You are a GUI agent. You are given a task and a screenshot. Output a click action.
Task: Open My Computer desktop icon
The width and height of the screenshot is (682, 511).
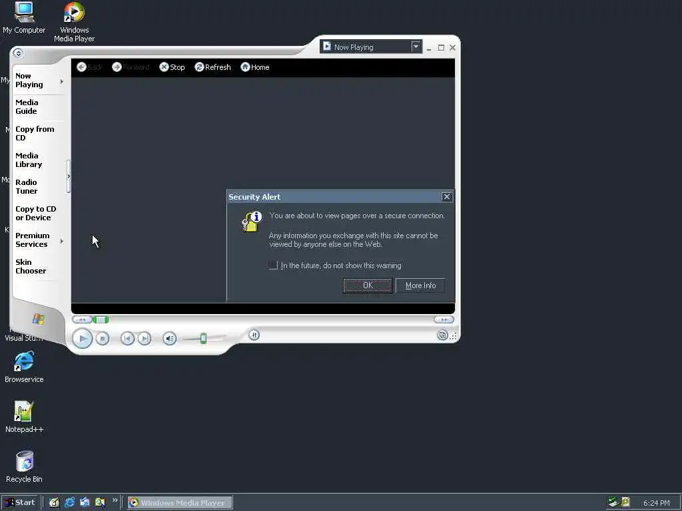(24, 18)
